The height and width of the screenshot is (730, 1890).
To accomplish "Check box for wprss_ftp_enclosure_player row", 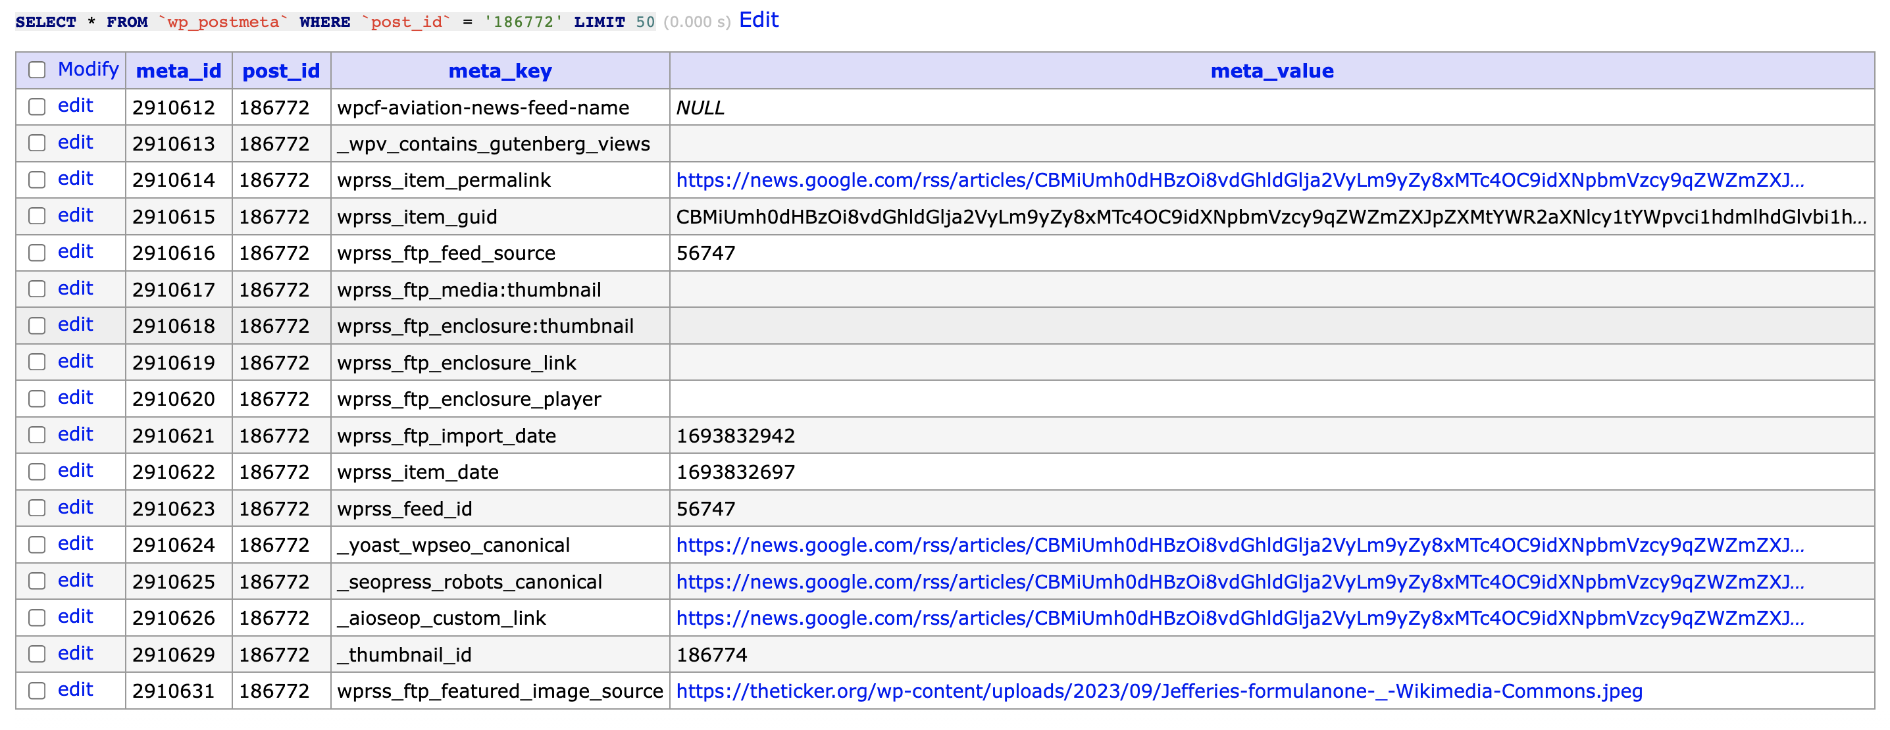I will coord(37,398).
